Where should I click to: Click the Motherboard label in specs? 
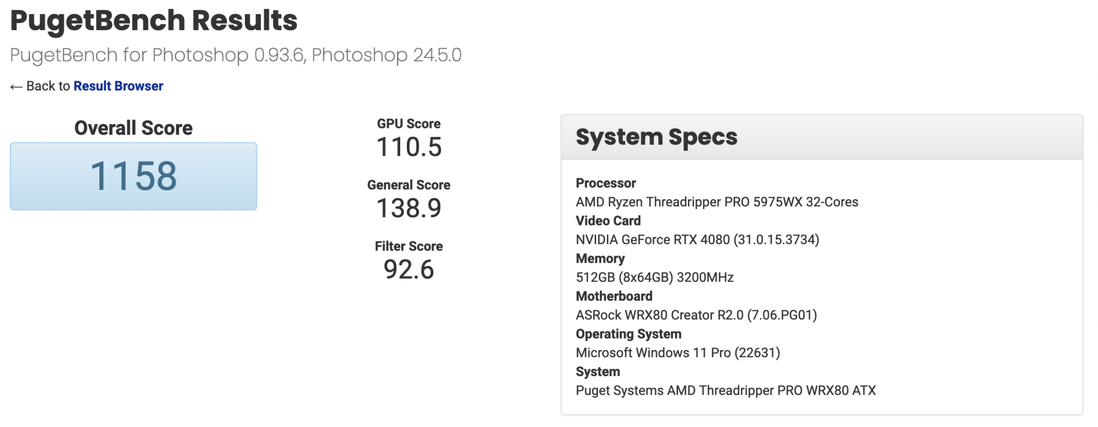coord(614,296)
